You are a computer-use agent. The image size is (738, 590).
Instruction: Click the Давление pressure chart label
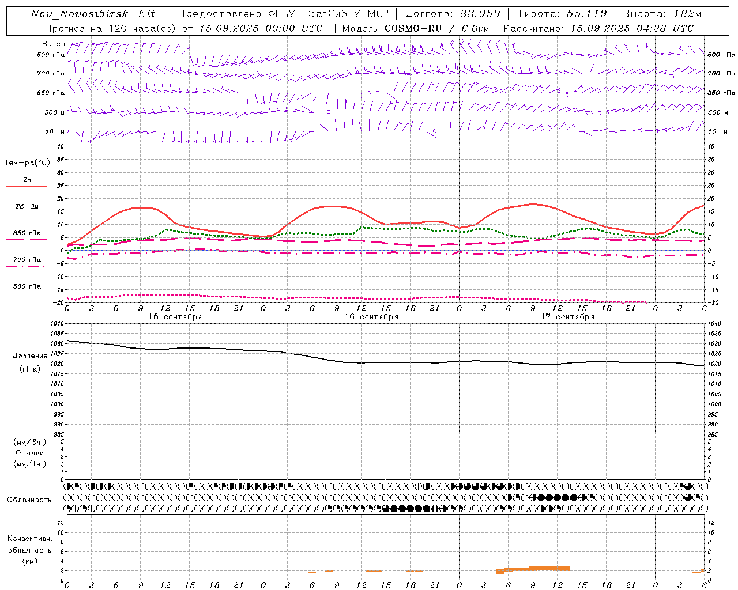coord(30,356)
